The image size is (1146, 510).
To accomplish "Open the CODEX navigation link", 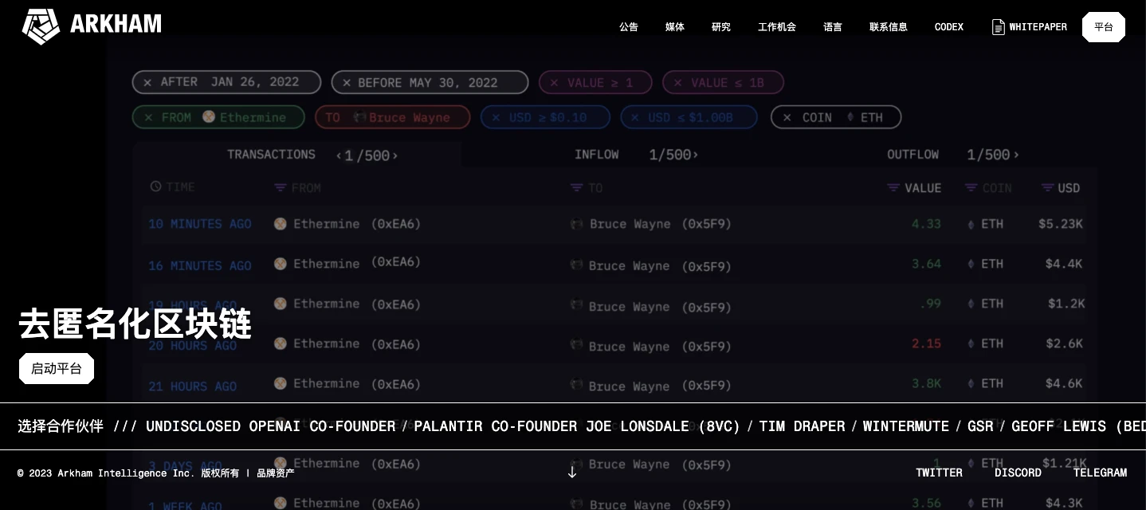I will [x=948, y=27].
